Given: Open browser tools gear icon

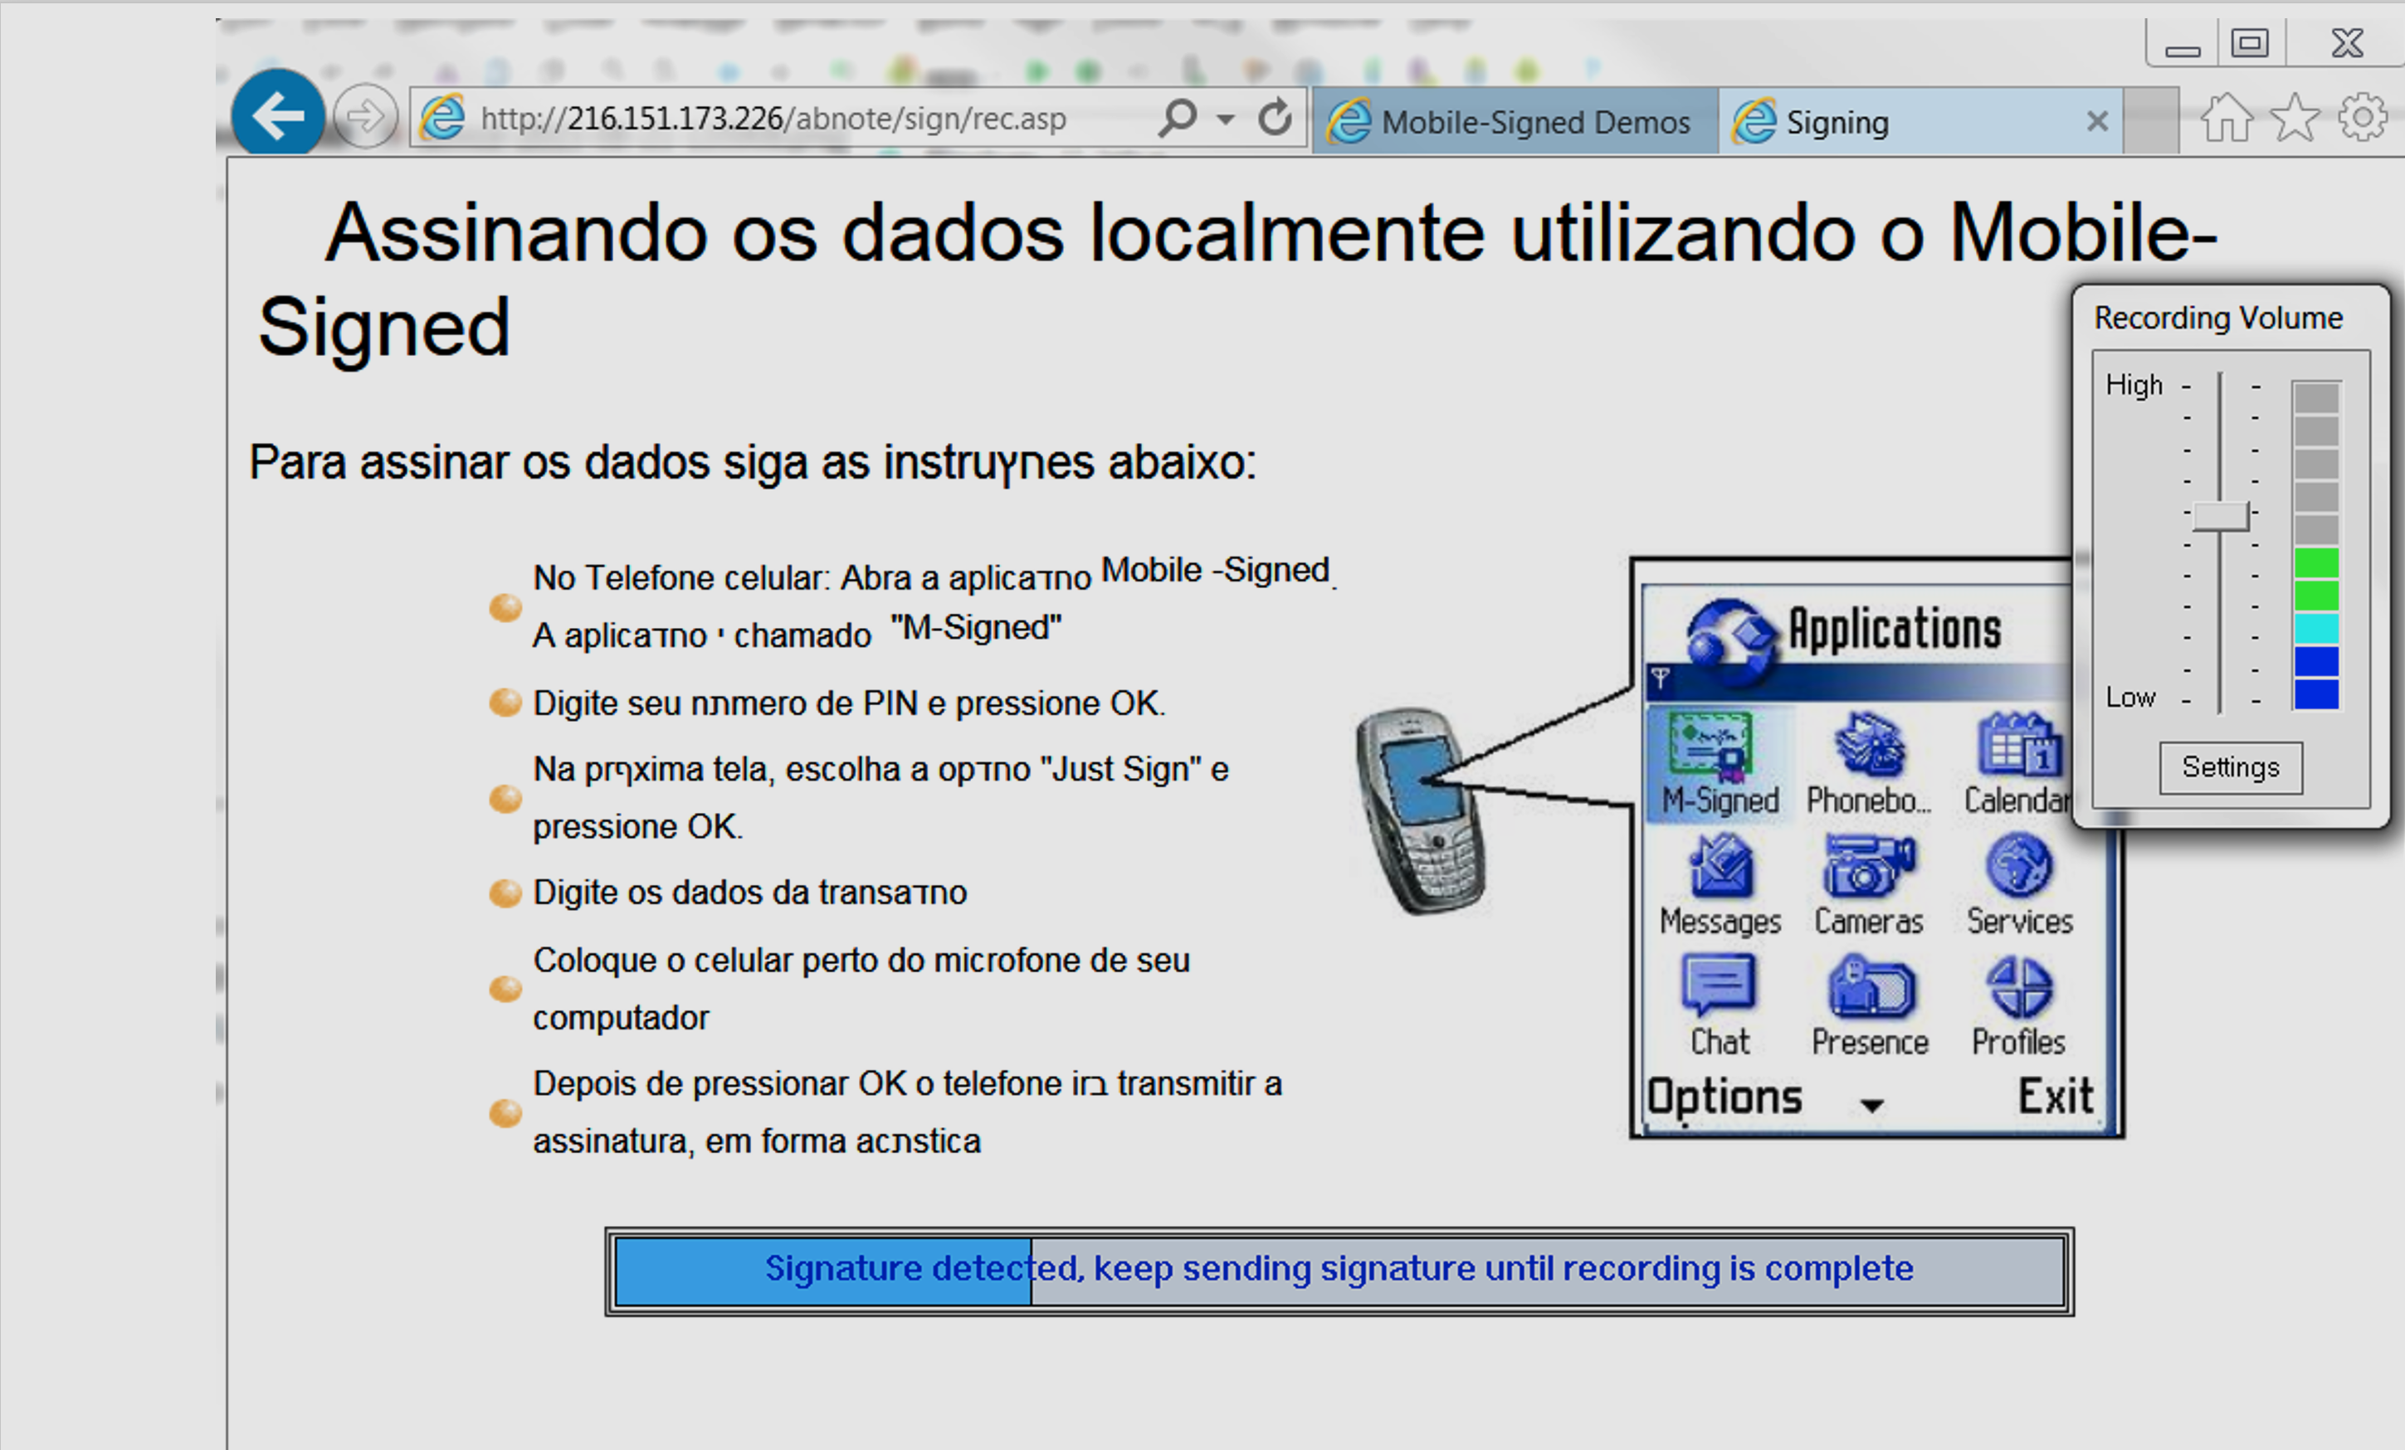Looking at the screenshot, I should pyautogui.click(x=2363, y=118).
